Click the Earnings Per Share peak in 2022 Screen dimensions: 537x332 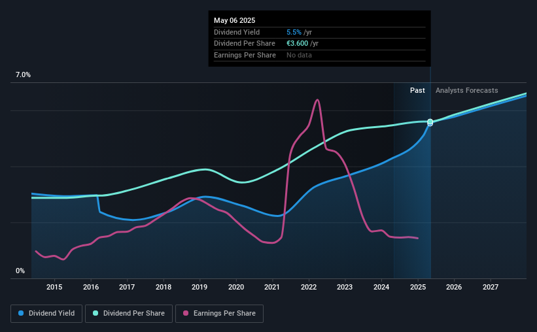[317, 100]
